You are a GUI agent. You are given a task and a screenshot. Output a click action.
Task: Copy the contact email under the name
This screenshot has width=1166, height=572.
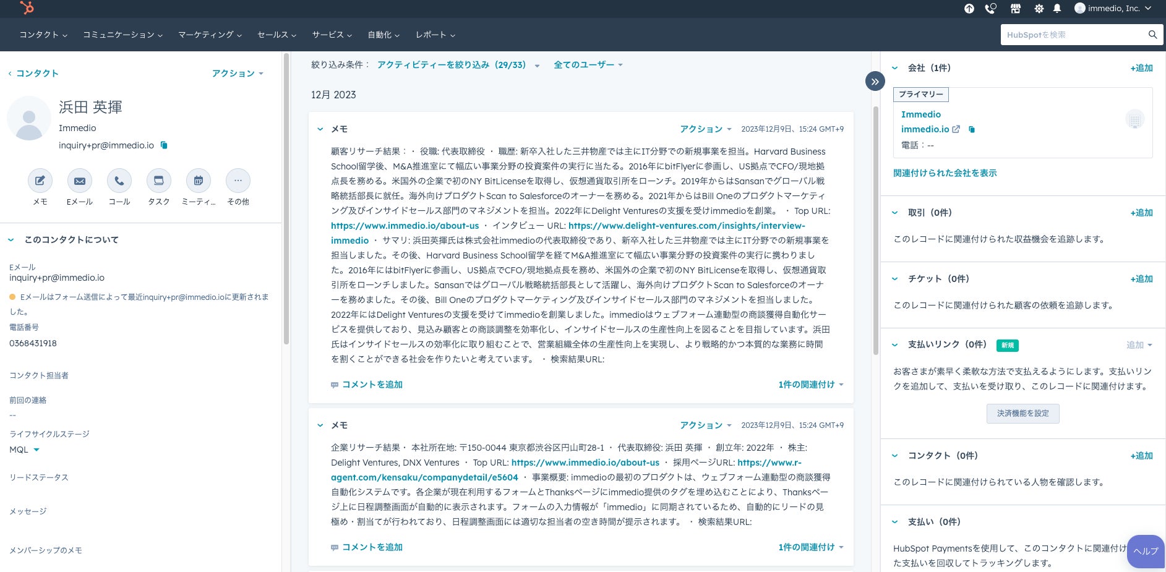coord(164,145)
